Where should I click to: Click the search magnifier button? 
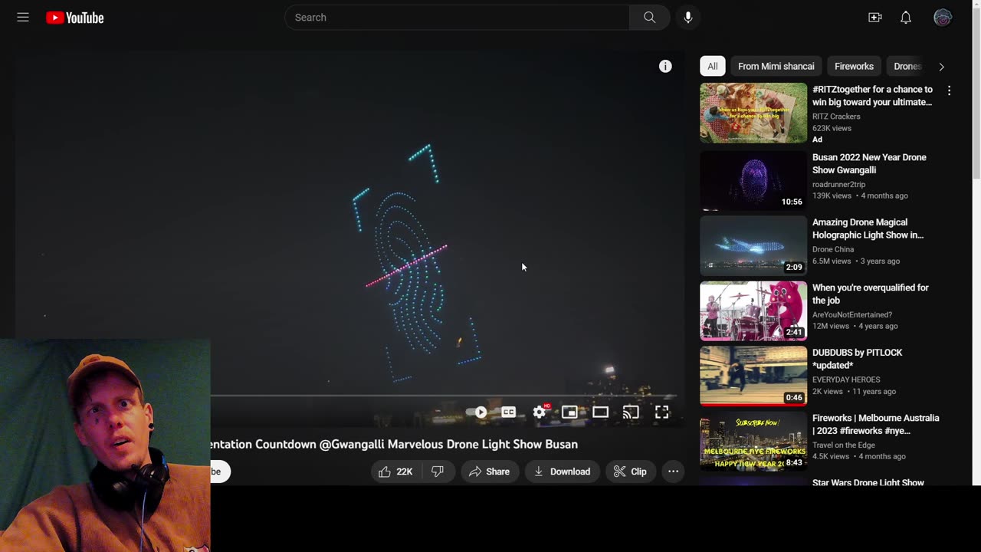[x=649, y=18]
